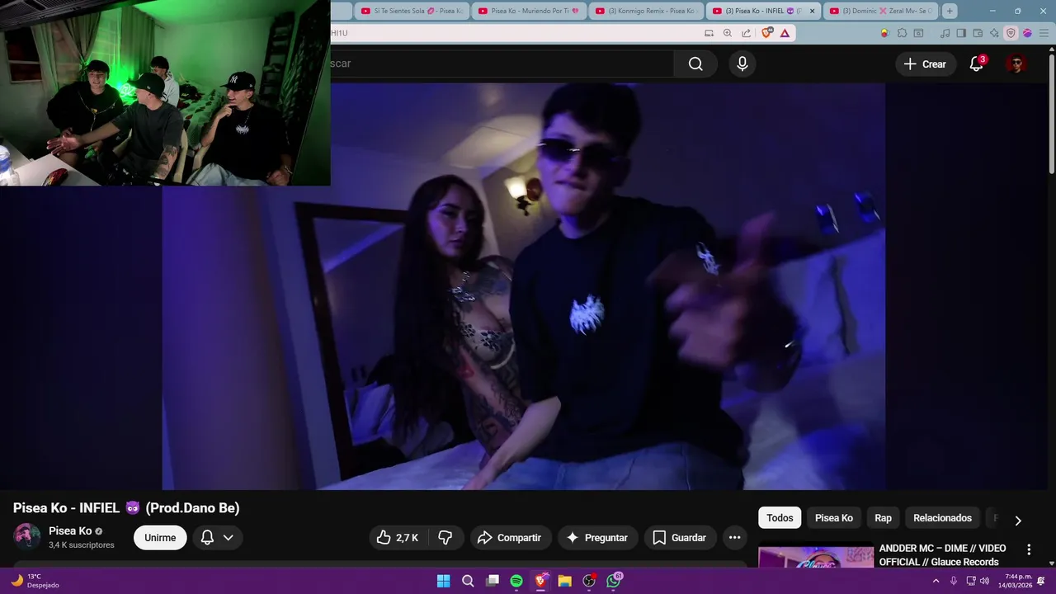
Task: Select the 'Relacionados' filter chip
Action: coord(942,518)
